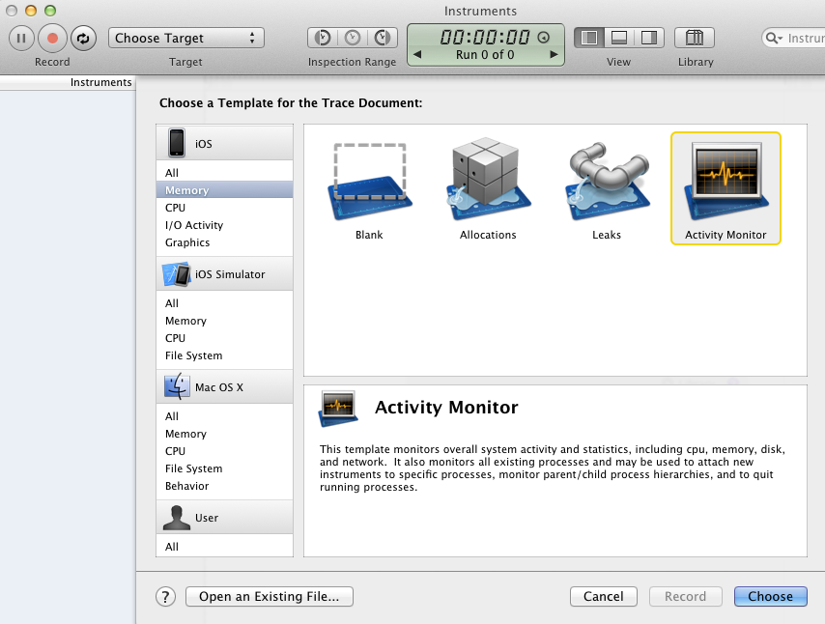Image resolution: width=825 pixels, height=624 pixels.
Task: Click the help question mark button
Action: 166,597
